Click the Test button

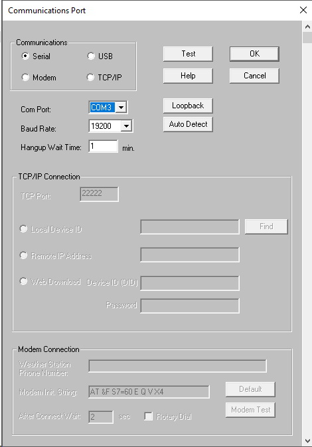pos(188,54)
